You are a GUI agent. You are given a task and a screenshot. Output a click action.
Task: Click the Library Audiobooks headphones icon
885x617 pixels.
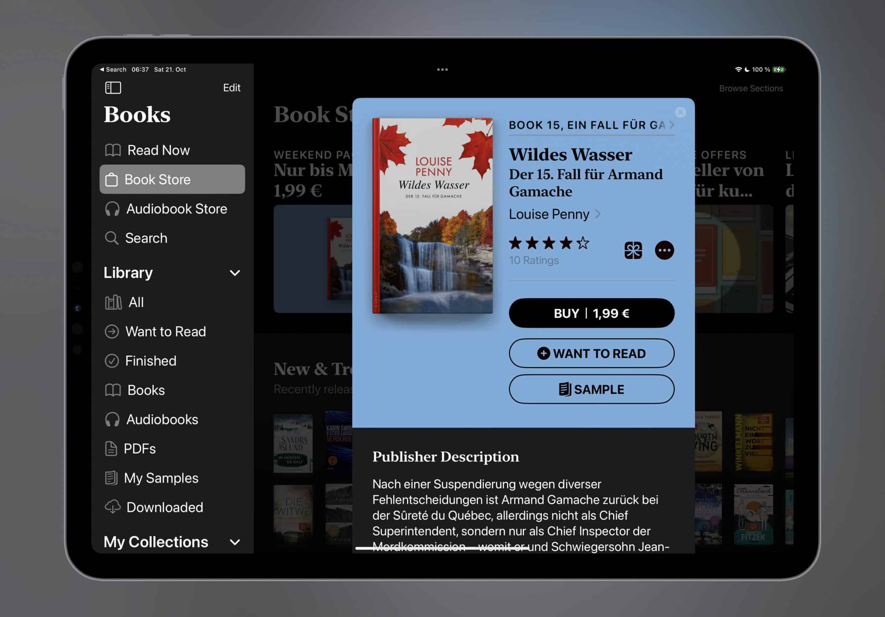[112, 419]
